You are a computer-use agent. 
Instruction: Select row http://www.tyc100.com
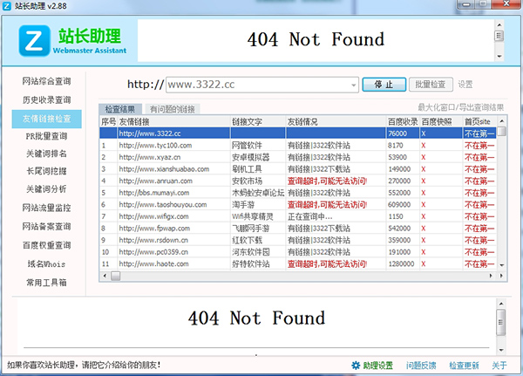pos(298,146)
